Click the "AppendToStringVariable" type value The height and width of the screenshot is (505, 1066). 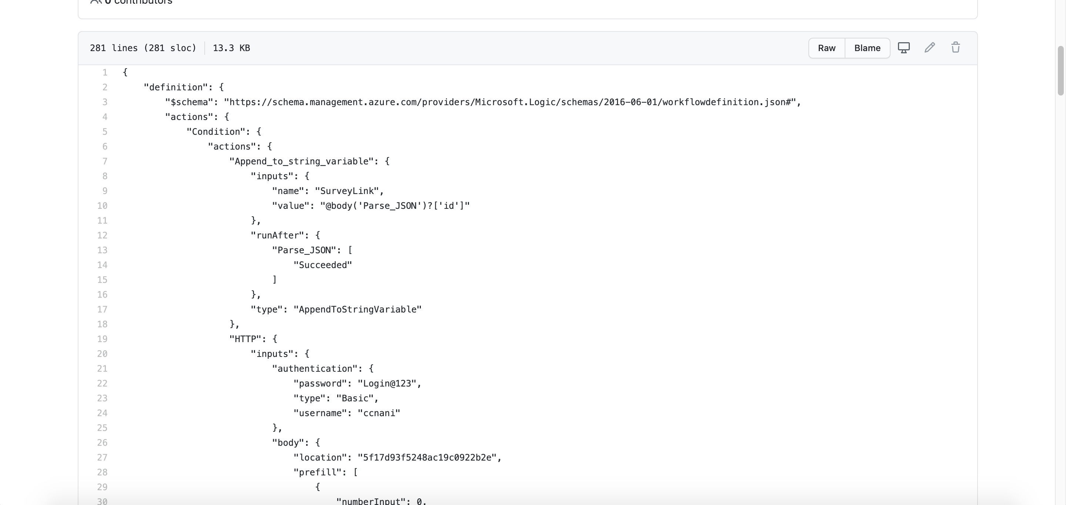[358, 310]
